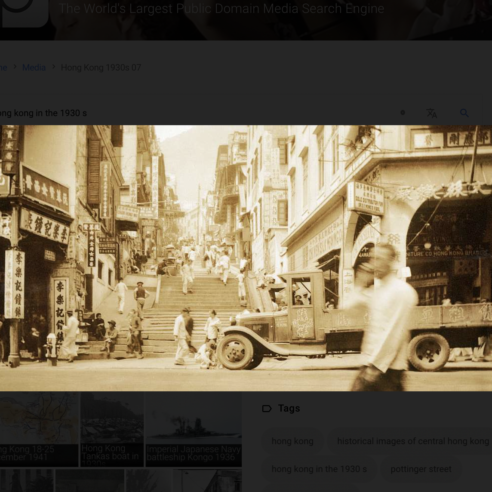Select the 'Hong Kong 1930s 07' breadcrumb
The image size is (492, 492).
(x=101, y=68)
